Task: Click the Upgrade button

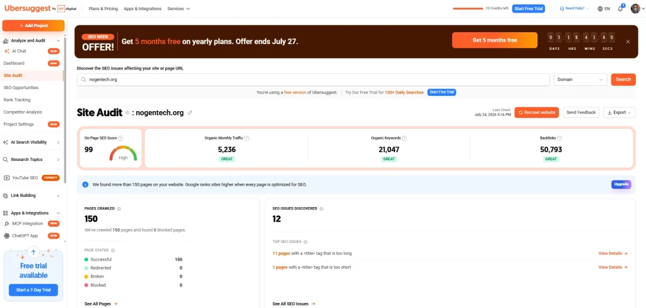Action: [x=621, y=184]
